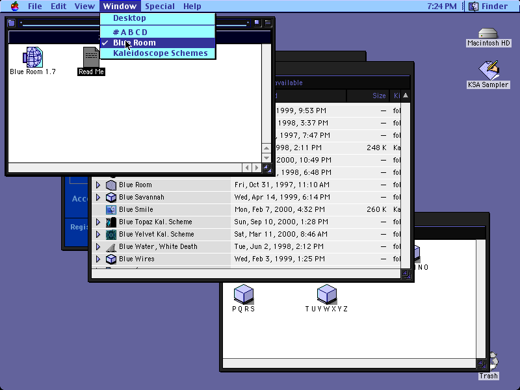520x390 pixels.
Task: Click the Blue Wires folder icon
Action: (x=111, y=259)
